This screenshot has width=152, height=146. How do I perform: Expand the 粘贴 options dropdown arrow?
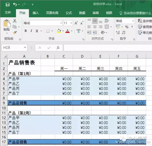[x=7, y=33]
